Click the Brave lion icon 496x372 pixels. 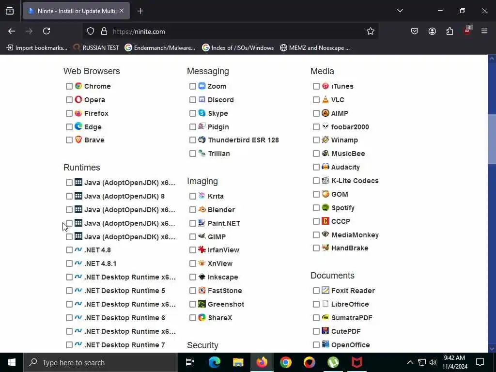[78, 139]
